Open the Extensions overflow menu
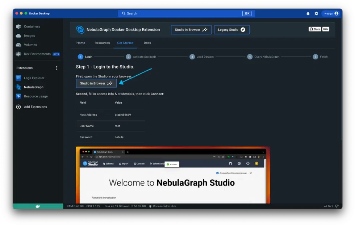Image resolution: width=355 pixels, height=226 pixels. click(56, 68)
